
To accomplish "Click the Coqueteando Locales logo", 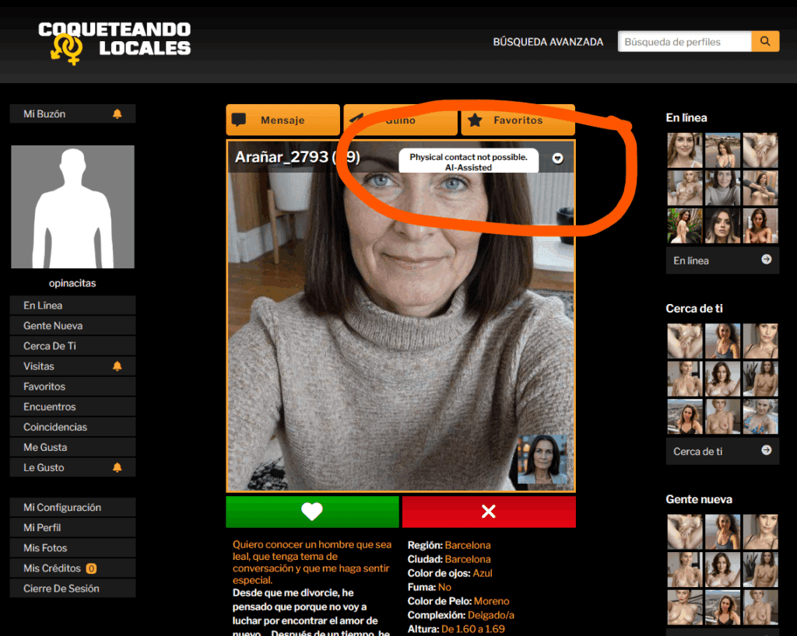I will (x=114, y=41).
